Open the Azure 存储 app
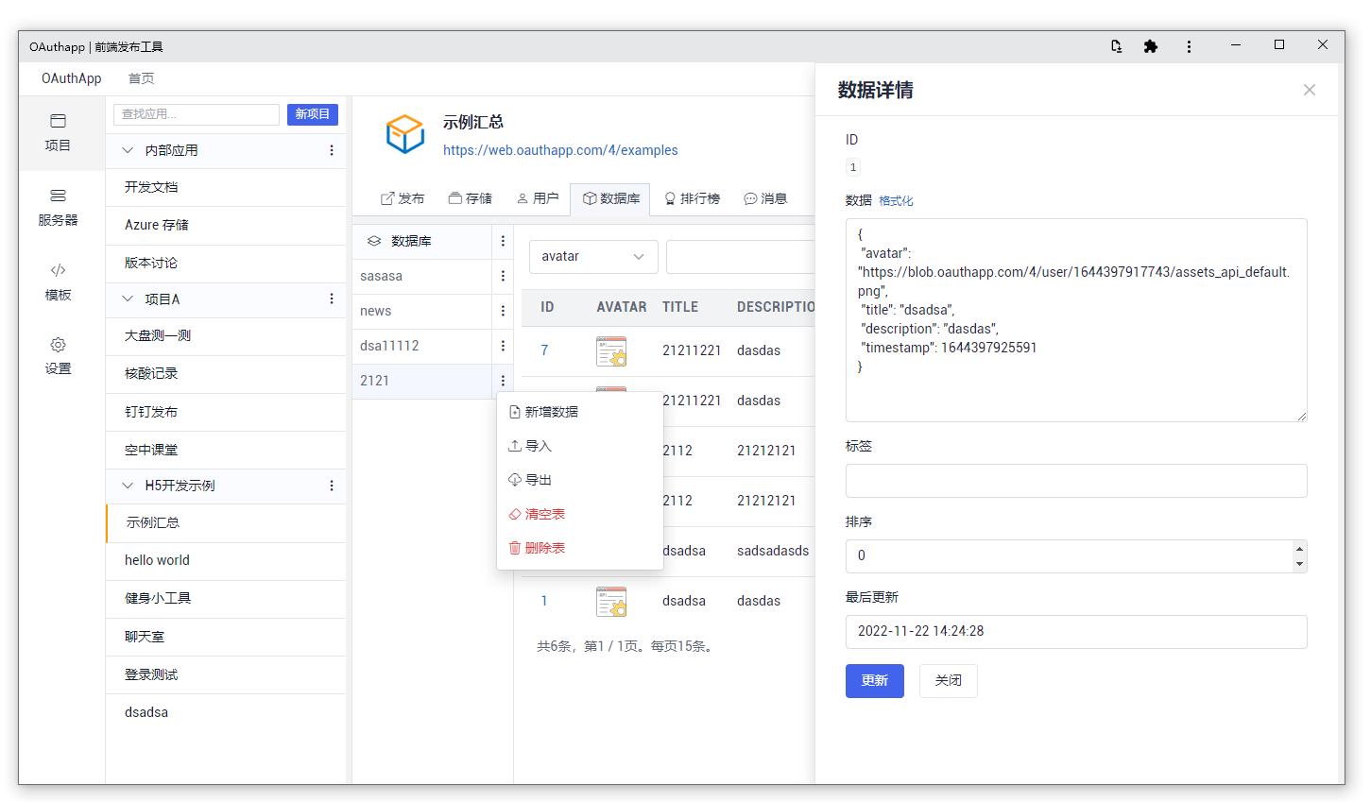The height and width of the screenshot is (802, 1371). tap(226, 225)
